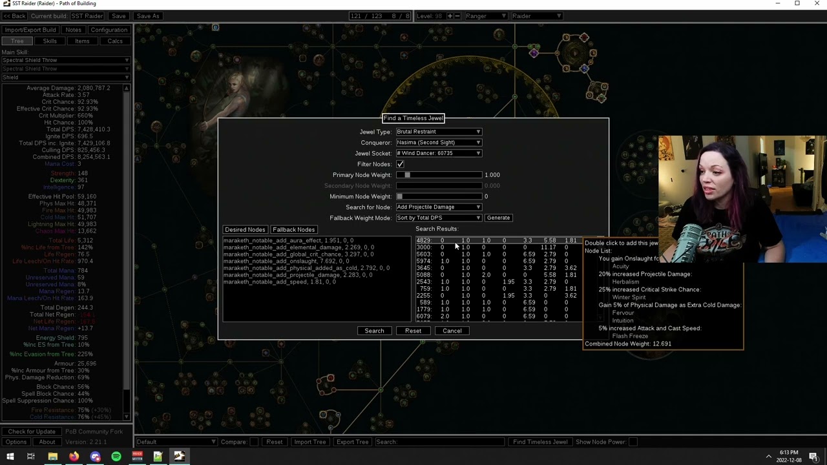The height and width of the screenshot is (465, 827).
Task: Click Import Tree in the bottom bar
Action: (310, 442)
